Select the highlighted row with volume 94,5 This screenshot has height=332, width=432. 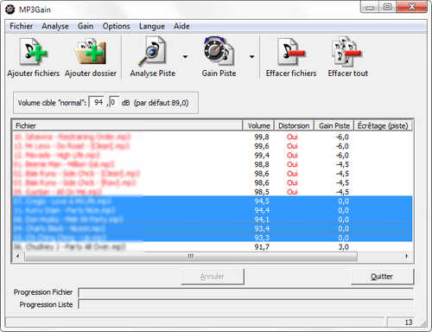[213, 201]
